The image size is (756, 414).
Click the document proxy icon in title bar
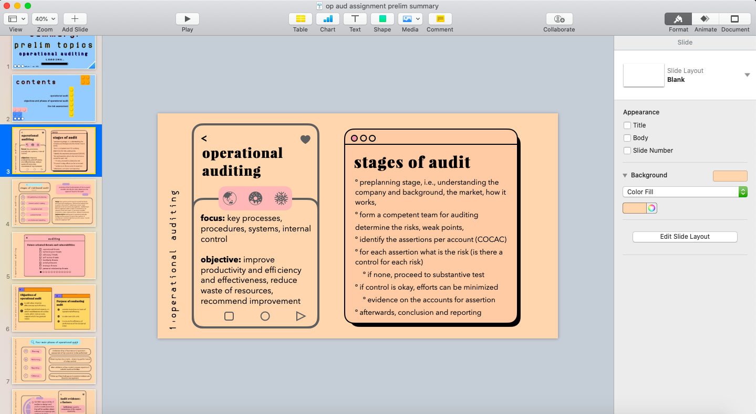(x=319, y=6)
